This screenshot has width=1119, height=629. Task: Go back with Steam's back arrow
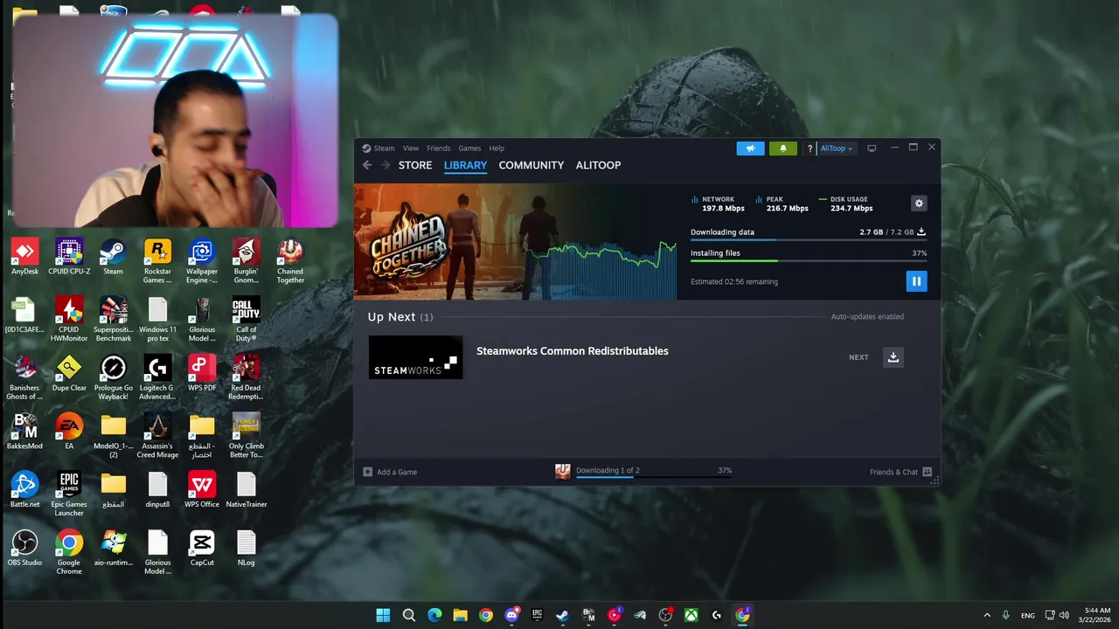click(367, 165)
